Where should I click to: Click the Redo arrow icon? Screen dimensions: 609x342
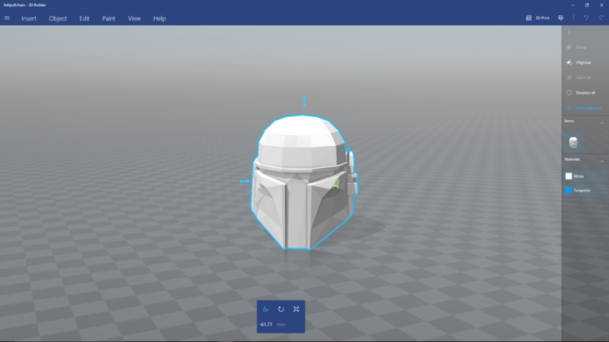[x=601, y=17]
